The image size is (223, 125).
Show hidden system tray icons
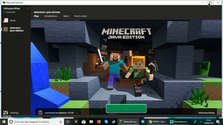pyautogui.click(x=201, y=122)
